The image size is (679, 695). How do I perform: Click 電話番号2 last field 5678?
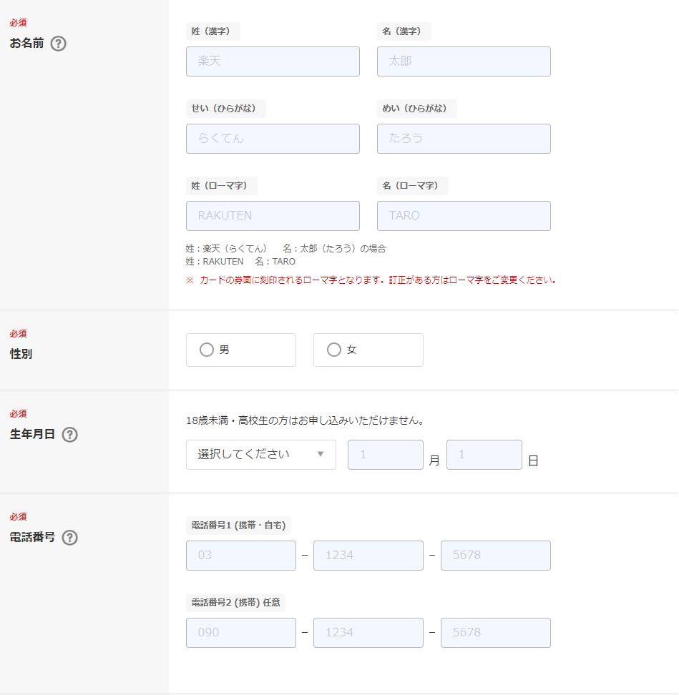495,633
